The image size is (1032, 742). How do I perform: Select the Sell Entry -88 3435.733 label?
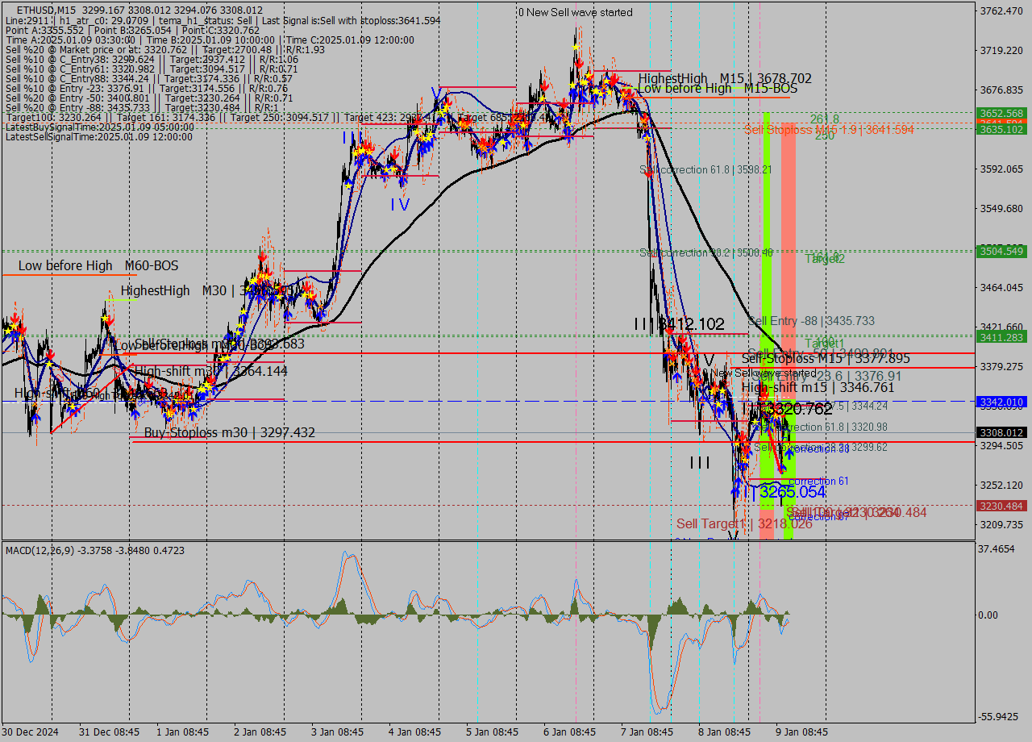click(811, 321)
